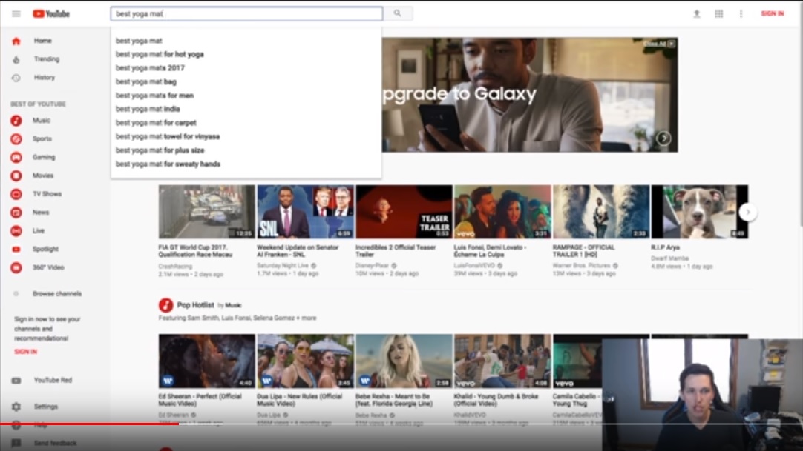
Task: Open YouTube Red label
Action: (x=53, y=381)
